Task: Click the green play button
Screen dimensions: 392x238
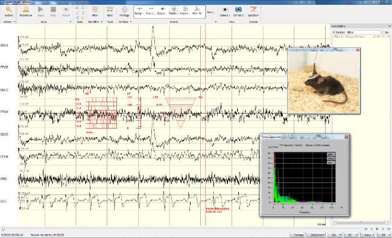Action: coord(378,229)
